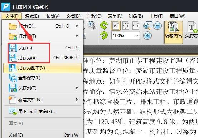Open the 工具(T) menu
Image resolution: width=198 pixels, height=138 pixels.
[156, 16]
